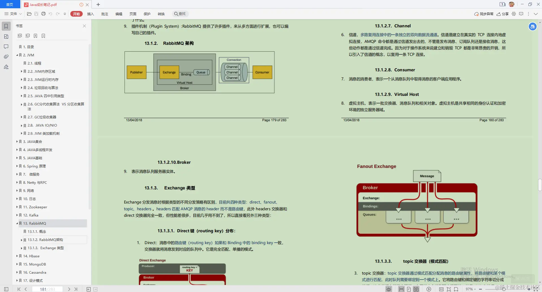Click the play slideshow icon in status bar
Viewport: 542px width, 292px height.
pos(429,289)
